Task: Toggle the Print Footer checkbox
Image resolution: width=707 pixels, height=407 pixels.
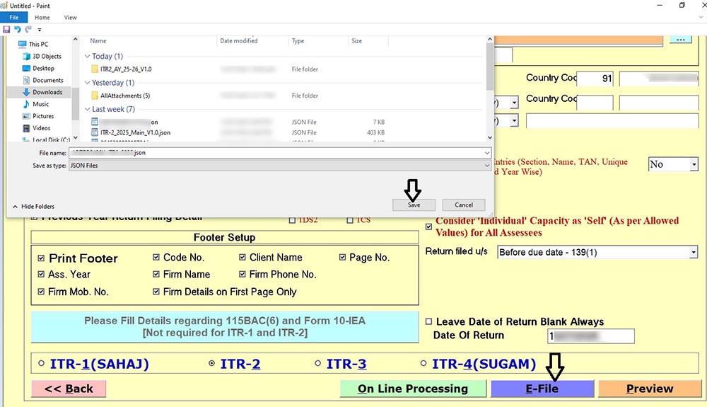Action: click(42, 258)
